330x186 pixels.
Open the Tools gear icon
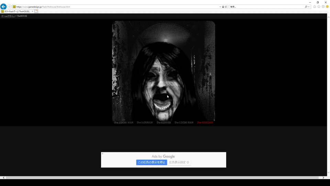point(323,7)
